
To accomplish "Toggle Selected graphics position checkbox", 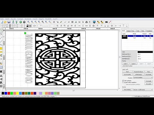I will tap(125, 84).
